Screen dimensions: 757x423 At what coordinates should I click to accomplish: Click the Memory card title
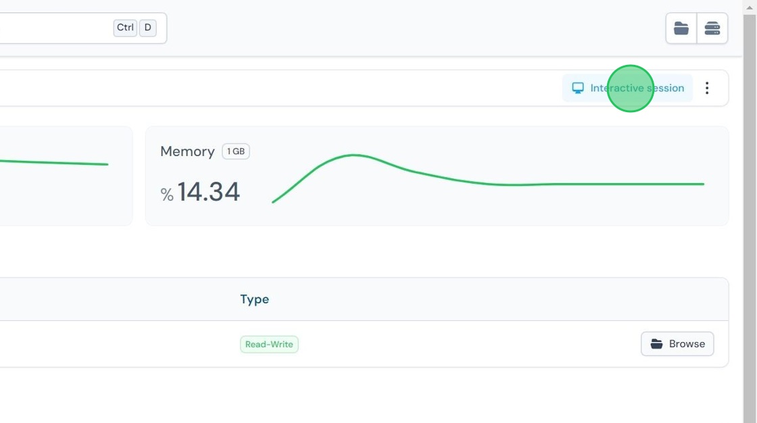(x=187, y=151)
